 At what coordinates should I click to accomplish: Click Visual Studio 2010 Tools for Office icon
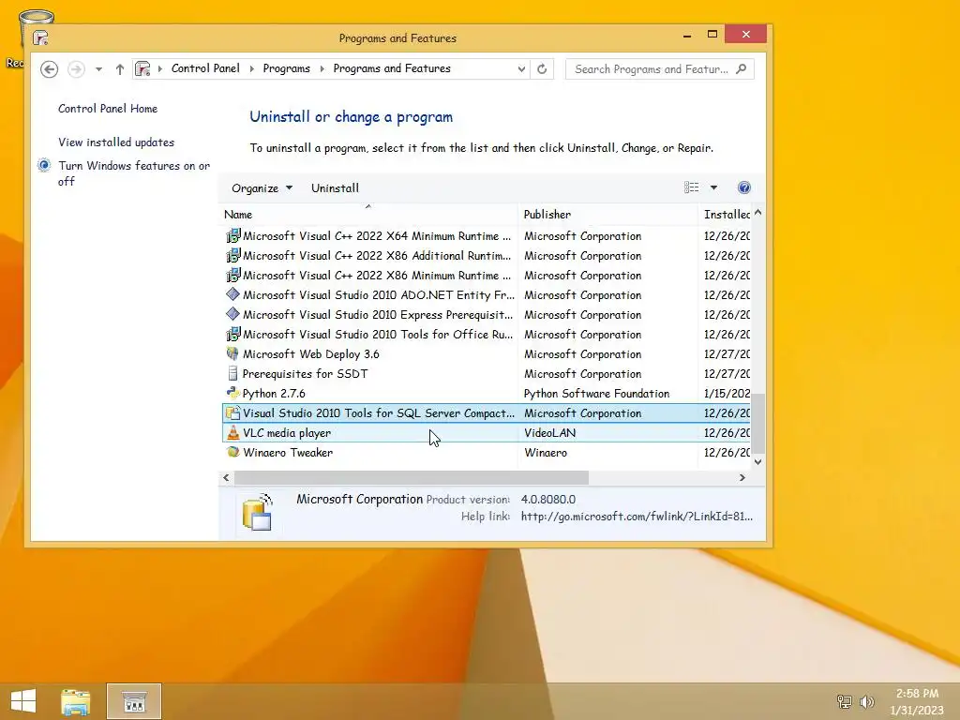[x=232, y=335]
